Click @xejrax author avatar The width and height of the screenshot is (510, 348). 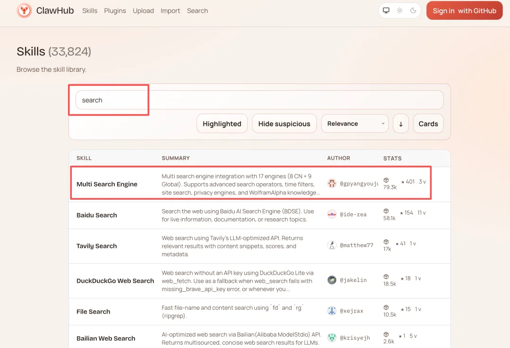[332, 311]
